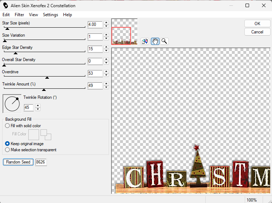Click the Cancel button
Screen dimensions: 272x203
257,32
